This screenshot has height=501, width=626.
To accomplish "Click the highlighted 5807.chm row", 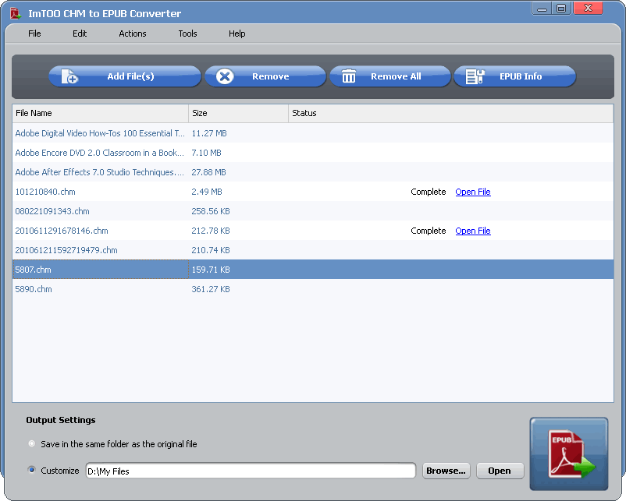I will tap(313, 270).
